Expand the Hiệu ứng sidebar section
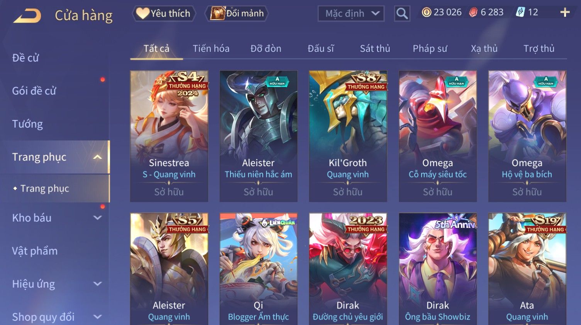The image size is (581, 325). click(x=98, y=284)
